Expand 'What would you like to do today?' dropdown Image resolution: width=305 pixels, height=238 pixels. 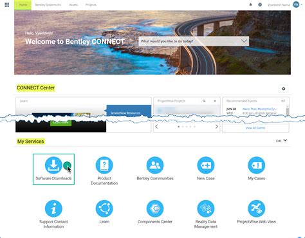pyautogui.click(x=194, y=41)
